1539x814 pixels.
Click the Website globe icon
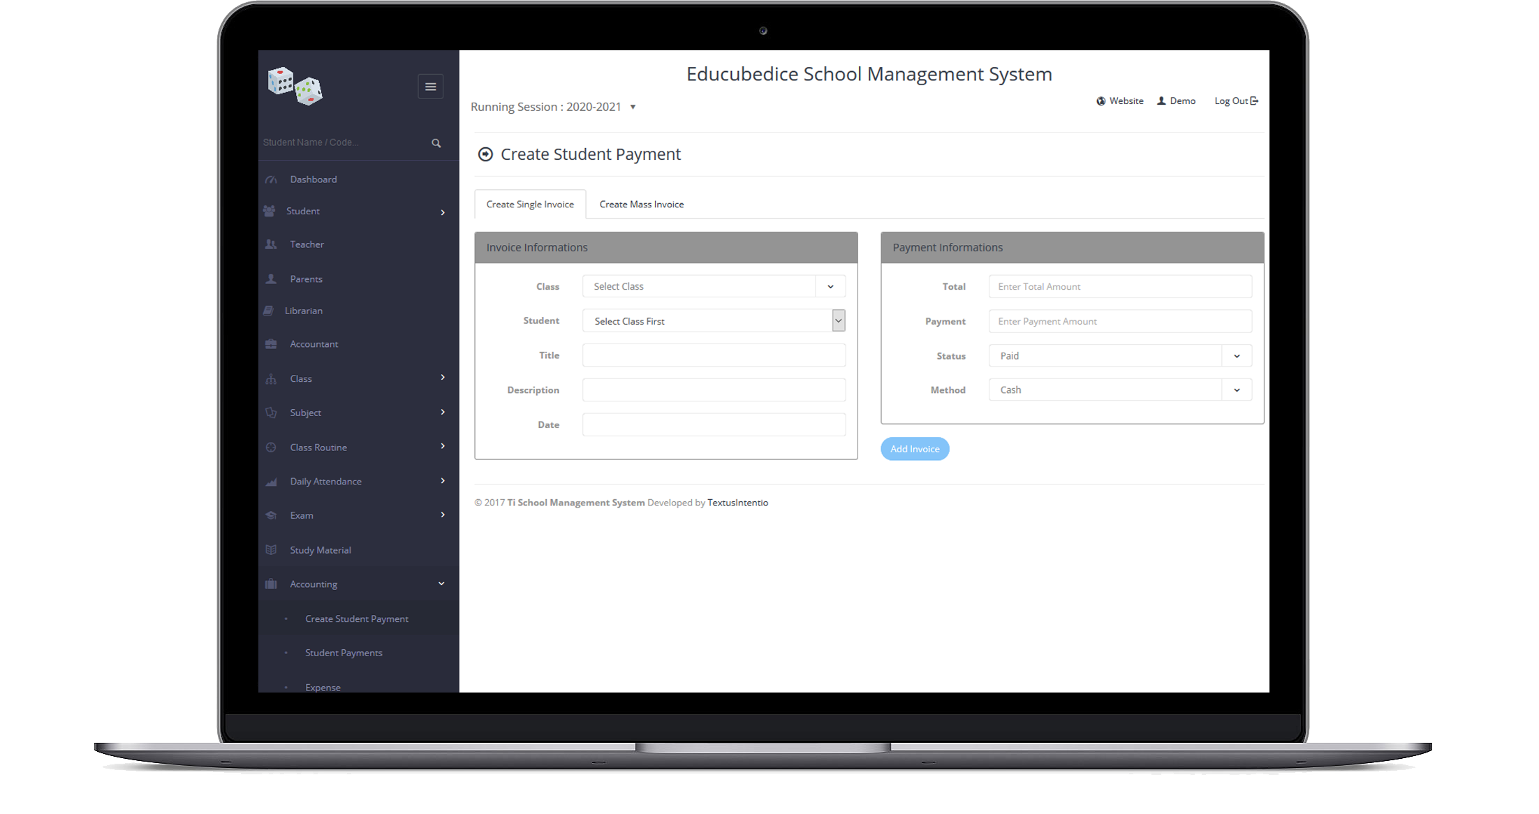click(x=1101, y=101)
